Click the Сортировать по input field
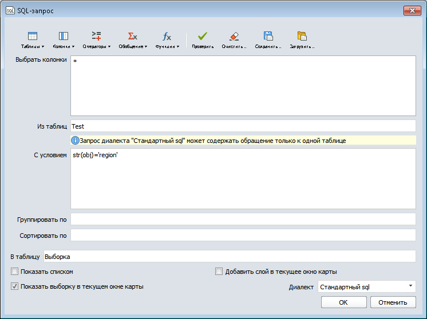The height and width of the screenshot is (319, 427). coord(243,236)
